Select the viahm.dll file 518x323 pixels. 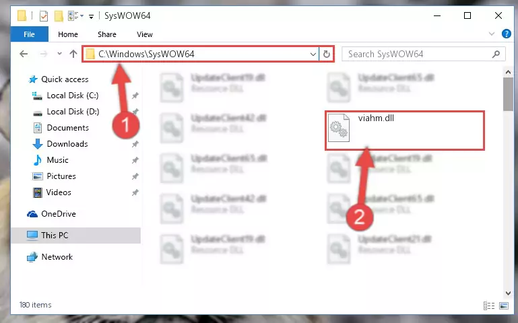click(x=405, y=131)
